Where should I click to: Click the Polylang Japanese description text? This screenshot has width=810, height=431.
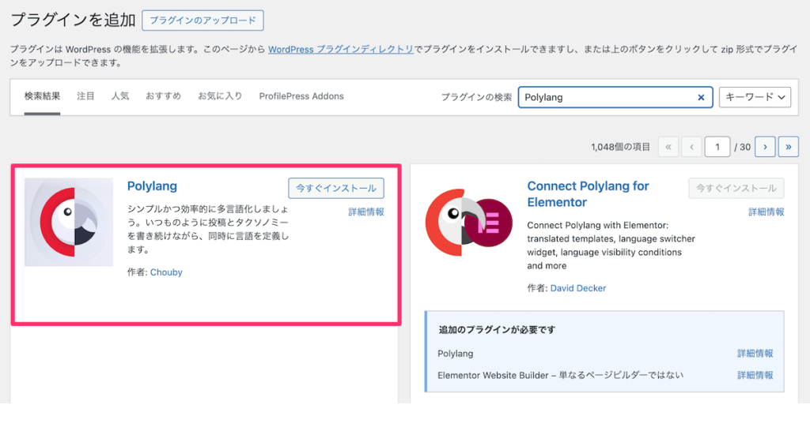208,229
